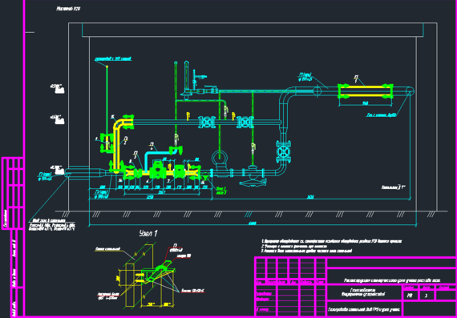Viewport: 457px width, 318px height.
Task: Select the large 6000 overall dimension text
Action: 253,223
